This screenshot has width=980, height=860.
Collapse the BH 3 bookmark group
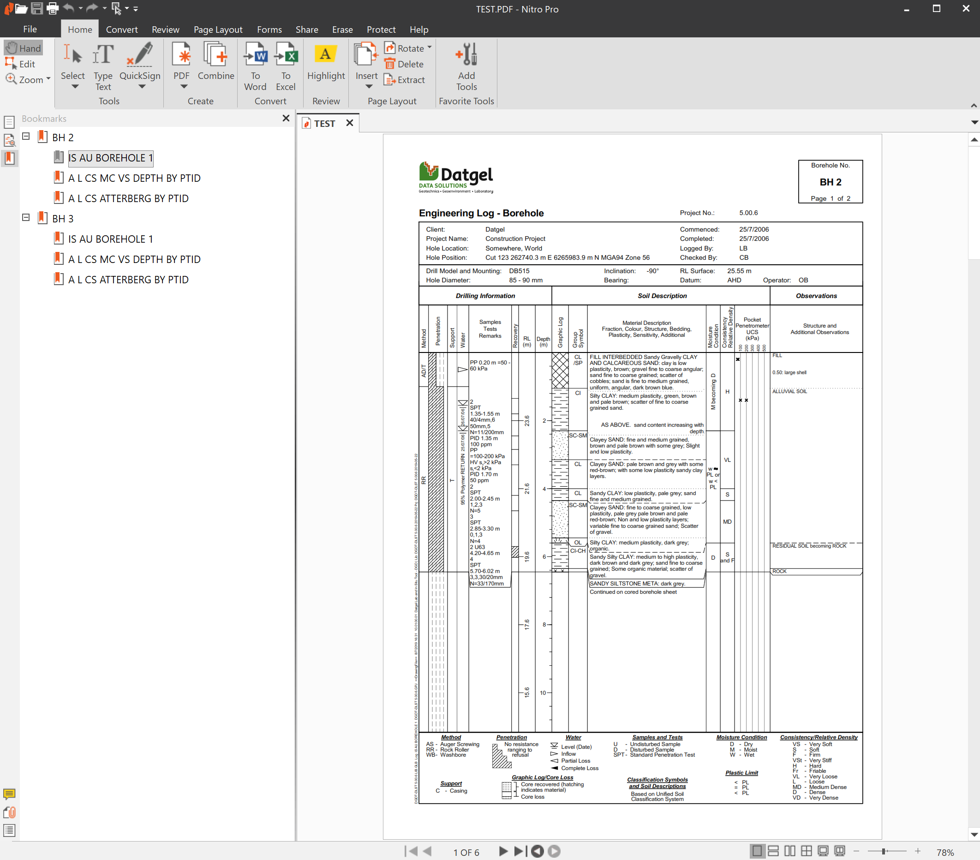click(26, 218)
